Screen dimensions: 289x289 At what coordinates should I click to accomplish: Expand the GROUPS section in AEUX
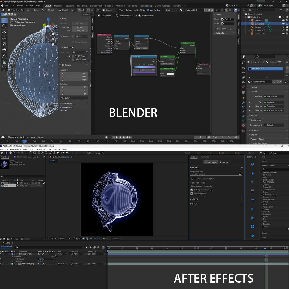tap(216, 199)
